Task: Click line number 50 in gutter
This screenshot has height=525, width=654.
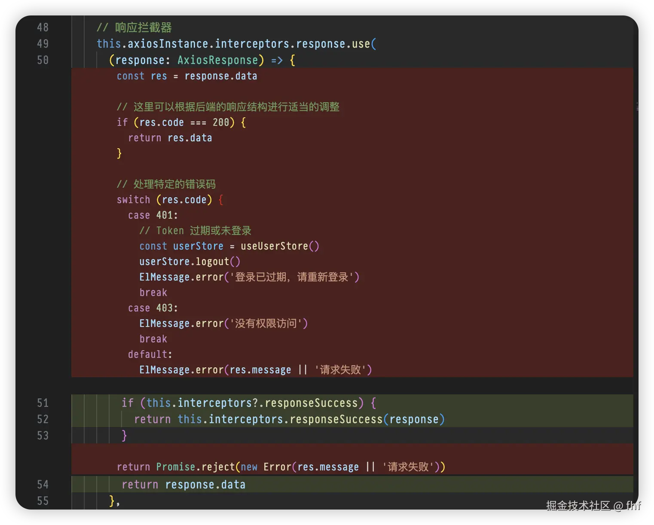Action: pos(43,60)
